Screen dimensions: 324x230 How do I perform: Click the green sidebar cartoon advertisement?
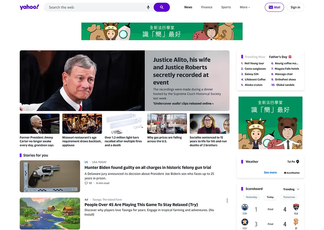click(x=270, y=123)
